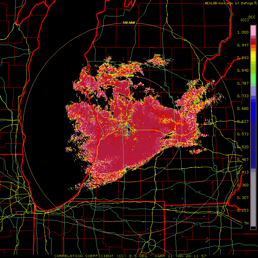
Task: Pick the gray legend color segment
Action: tap(253, 199)
